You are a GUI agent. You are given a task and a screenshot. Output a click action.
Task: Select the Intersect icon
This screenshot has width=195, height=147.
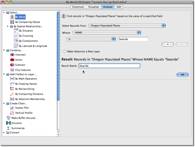coord(12,55)
